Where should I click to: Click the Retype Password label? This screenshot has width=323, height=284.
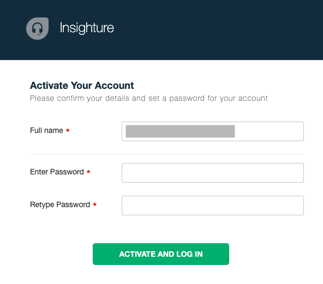[x=60, y=204]
